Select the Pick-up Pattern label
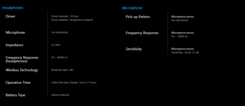Screen dimensions: 245x106 click(x=138, y=17)
